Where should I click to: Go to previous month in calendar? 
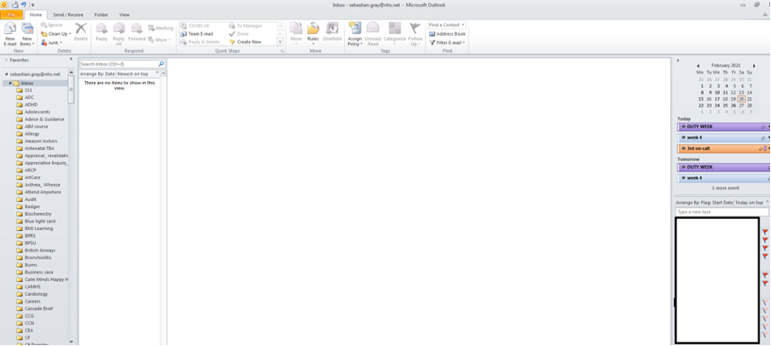(x=698, y=66)
